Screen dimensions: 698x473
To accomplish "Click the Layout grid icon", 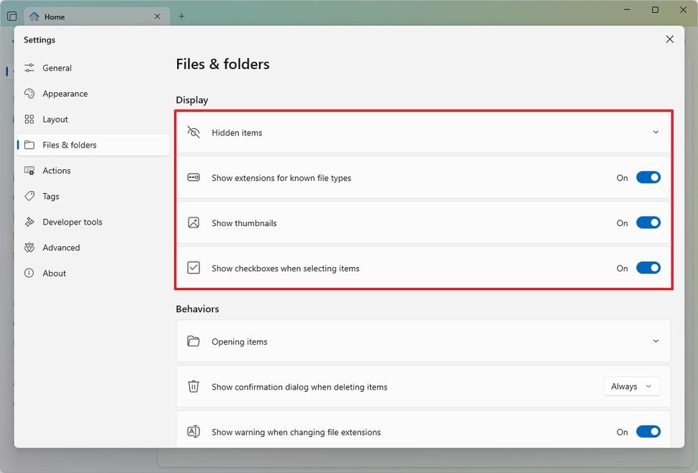I will [30, 119].
